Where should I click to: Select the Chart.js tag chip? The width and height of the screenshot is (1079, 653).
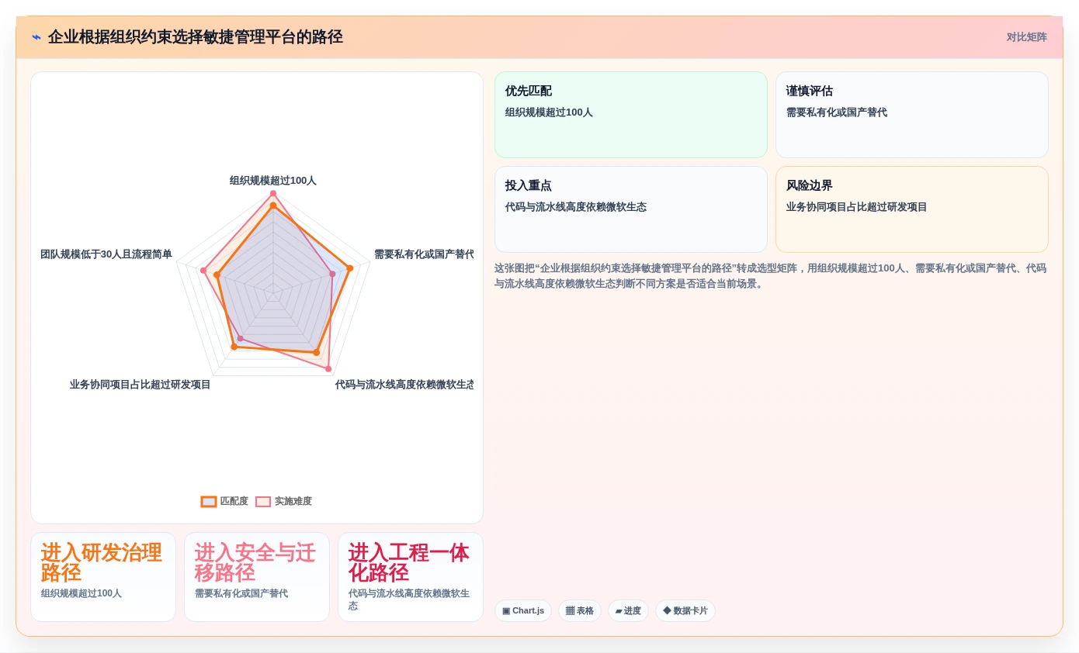tap(523, 611)
